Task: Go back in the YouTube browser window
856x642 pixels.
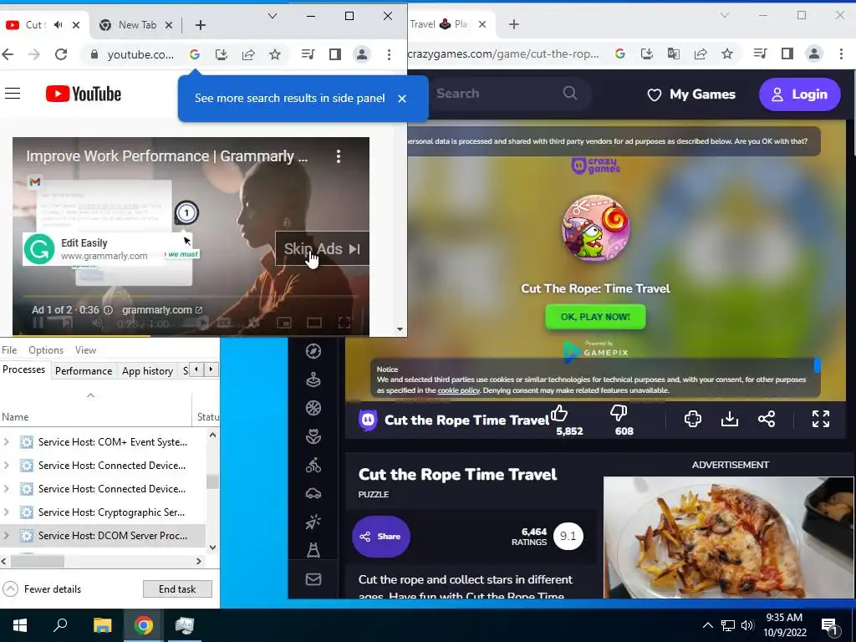Action: pos(8,54)
